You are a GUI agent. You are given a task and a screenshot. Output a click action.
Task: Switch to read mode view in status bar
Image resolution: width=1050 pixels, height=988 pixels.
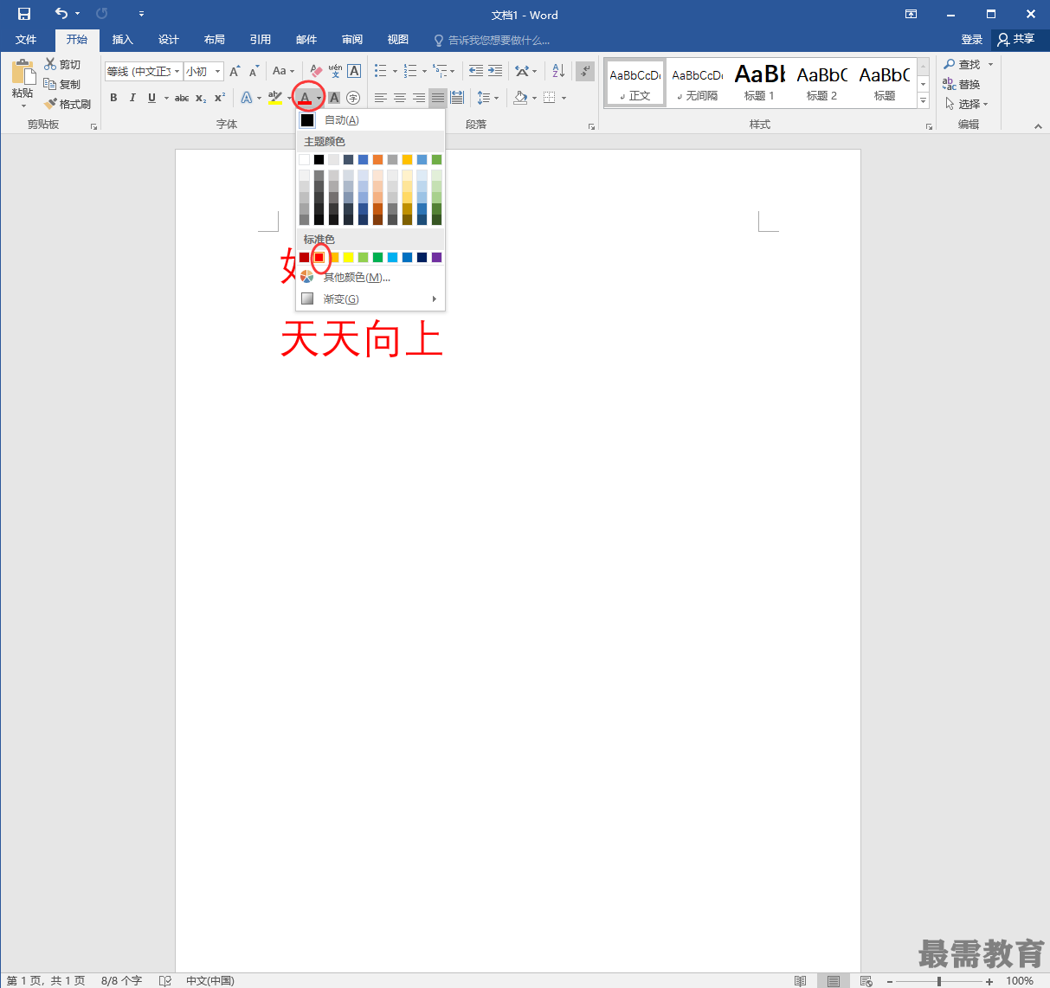click(x=801, y=980)
